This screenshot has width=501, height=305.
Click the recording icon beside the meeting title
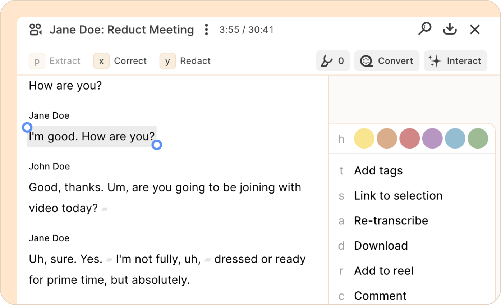pos(36,29)
